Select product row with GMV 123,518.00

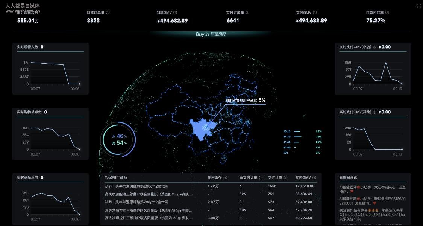[211, 186]
